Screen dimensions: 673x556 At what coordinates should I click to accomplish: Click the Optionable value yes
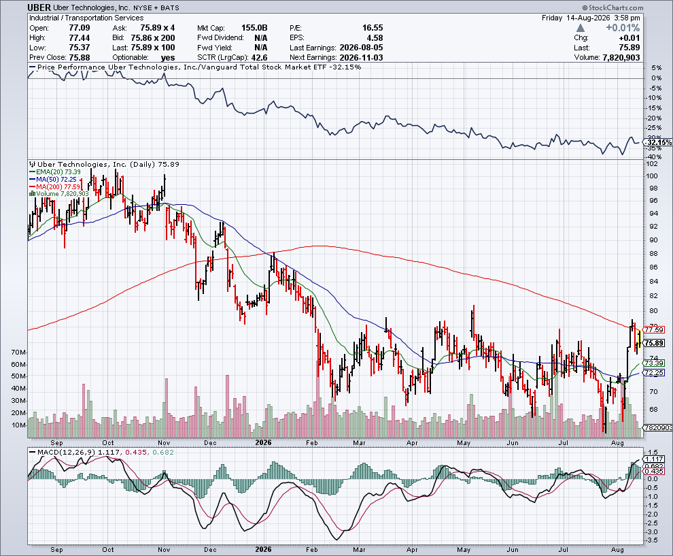tap(168, 58)
